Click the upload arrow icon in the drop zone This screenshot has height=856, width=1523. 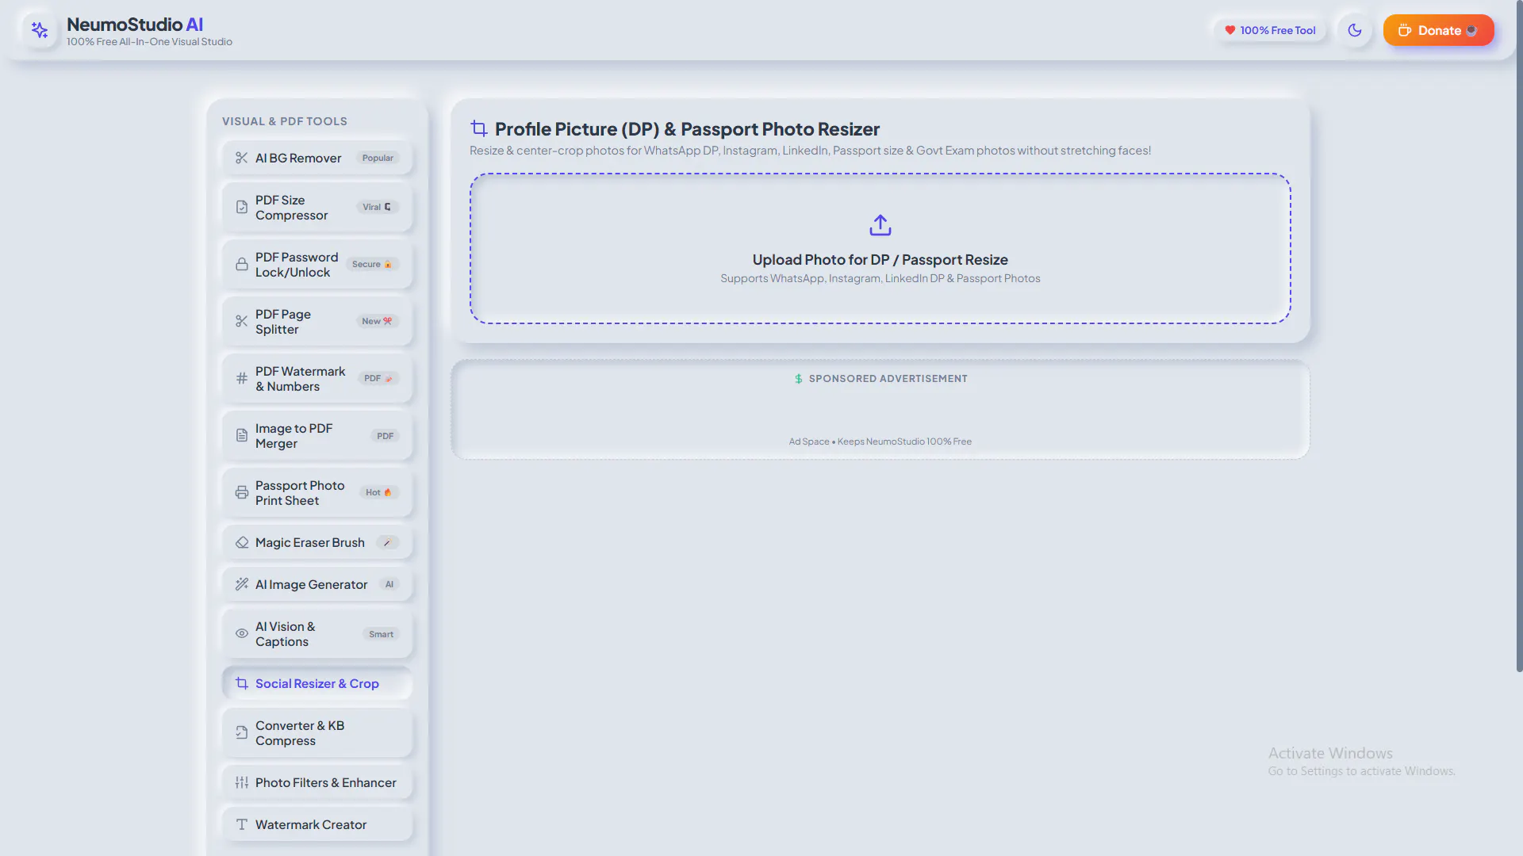(x=880, y=225)
